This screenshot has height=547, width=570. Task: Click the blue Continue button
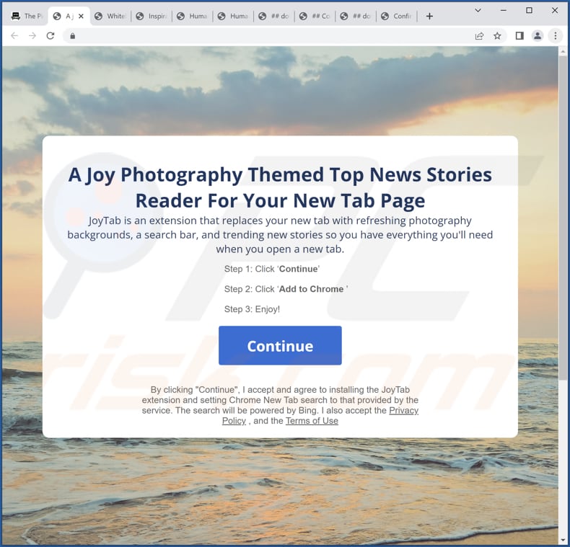point(280,345)
